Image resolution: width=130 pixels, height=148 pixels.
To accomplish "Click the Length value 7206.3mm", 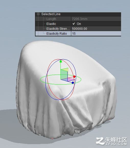I will tap(80, 19).
